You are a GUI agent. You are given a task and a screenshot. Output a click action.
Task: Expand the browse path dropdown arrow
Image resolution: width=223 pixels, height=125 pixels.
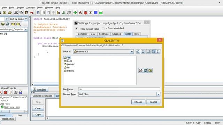point(26,29)
